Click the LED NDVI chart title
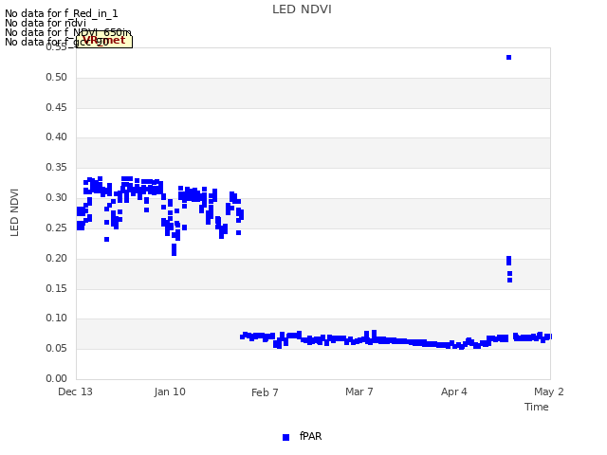 pyautogui.click(x=302, y=9)
